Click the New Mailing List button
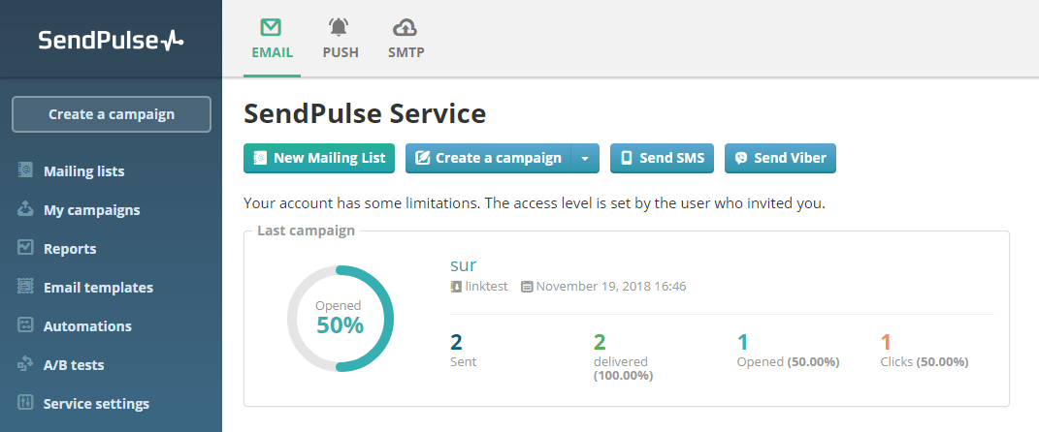The width and height of the screenshot is (1039, 432). click(319, 158)
